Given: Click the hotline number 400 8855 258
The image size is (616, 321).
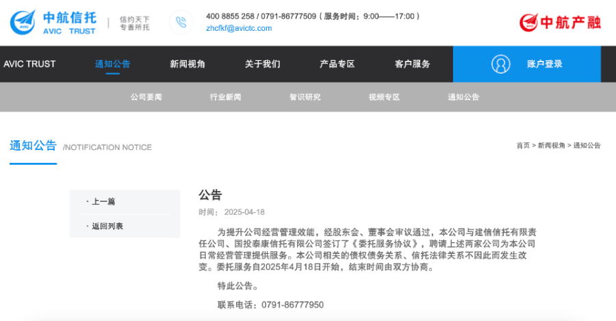Looking at the screenshot, I should click(230, 16).
